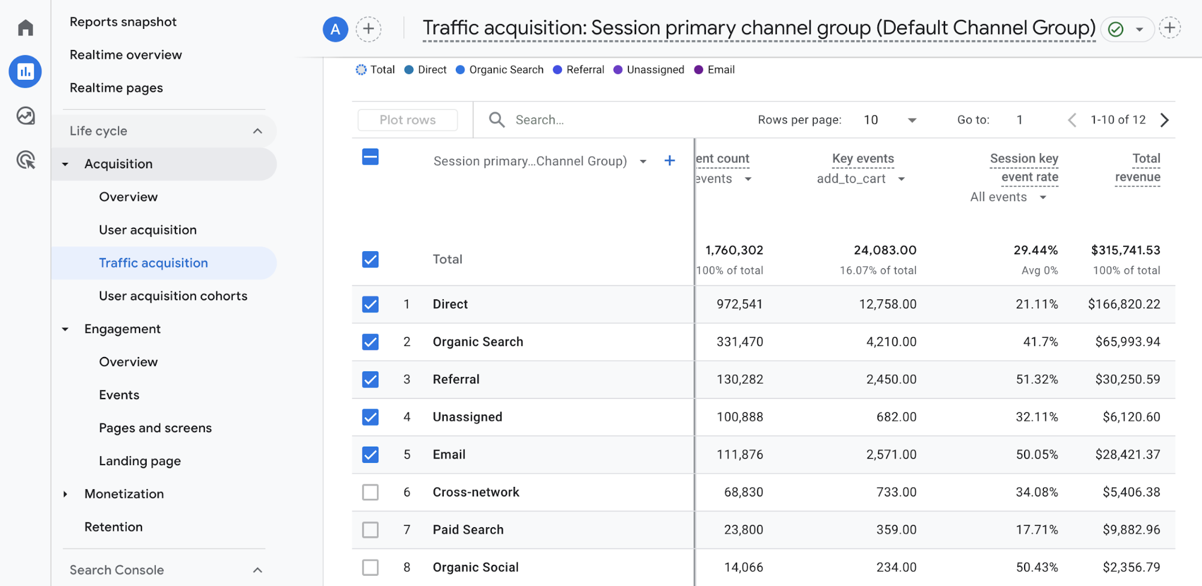1202x586 pixels.
Task: Open dropdown arrow next to report status
Action: 1139,29
